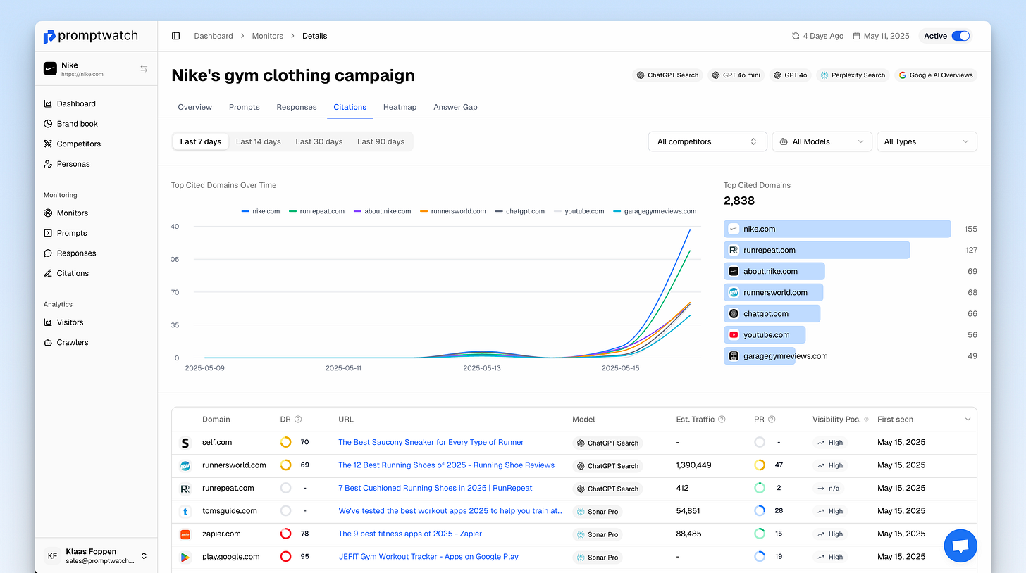Open sidebar Prompts under Monitoring
This screenshot has width=1026, height=573.
point(72,233)
